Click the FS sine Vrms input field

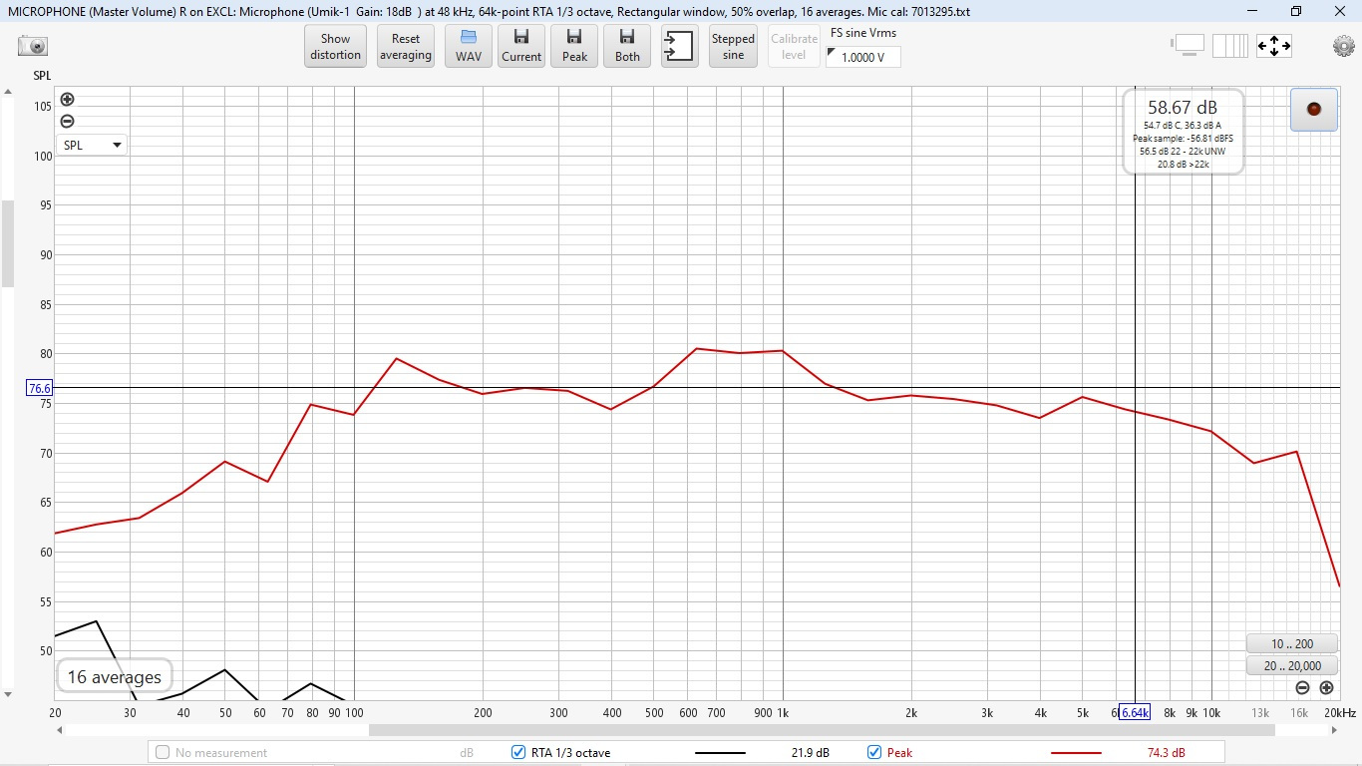tap(863, 58)
